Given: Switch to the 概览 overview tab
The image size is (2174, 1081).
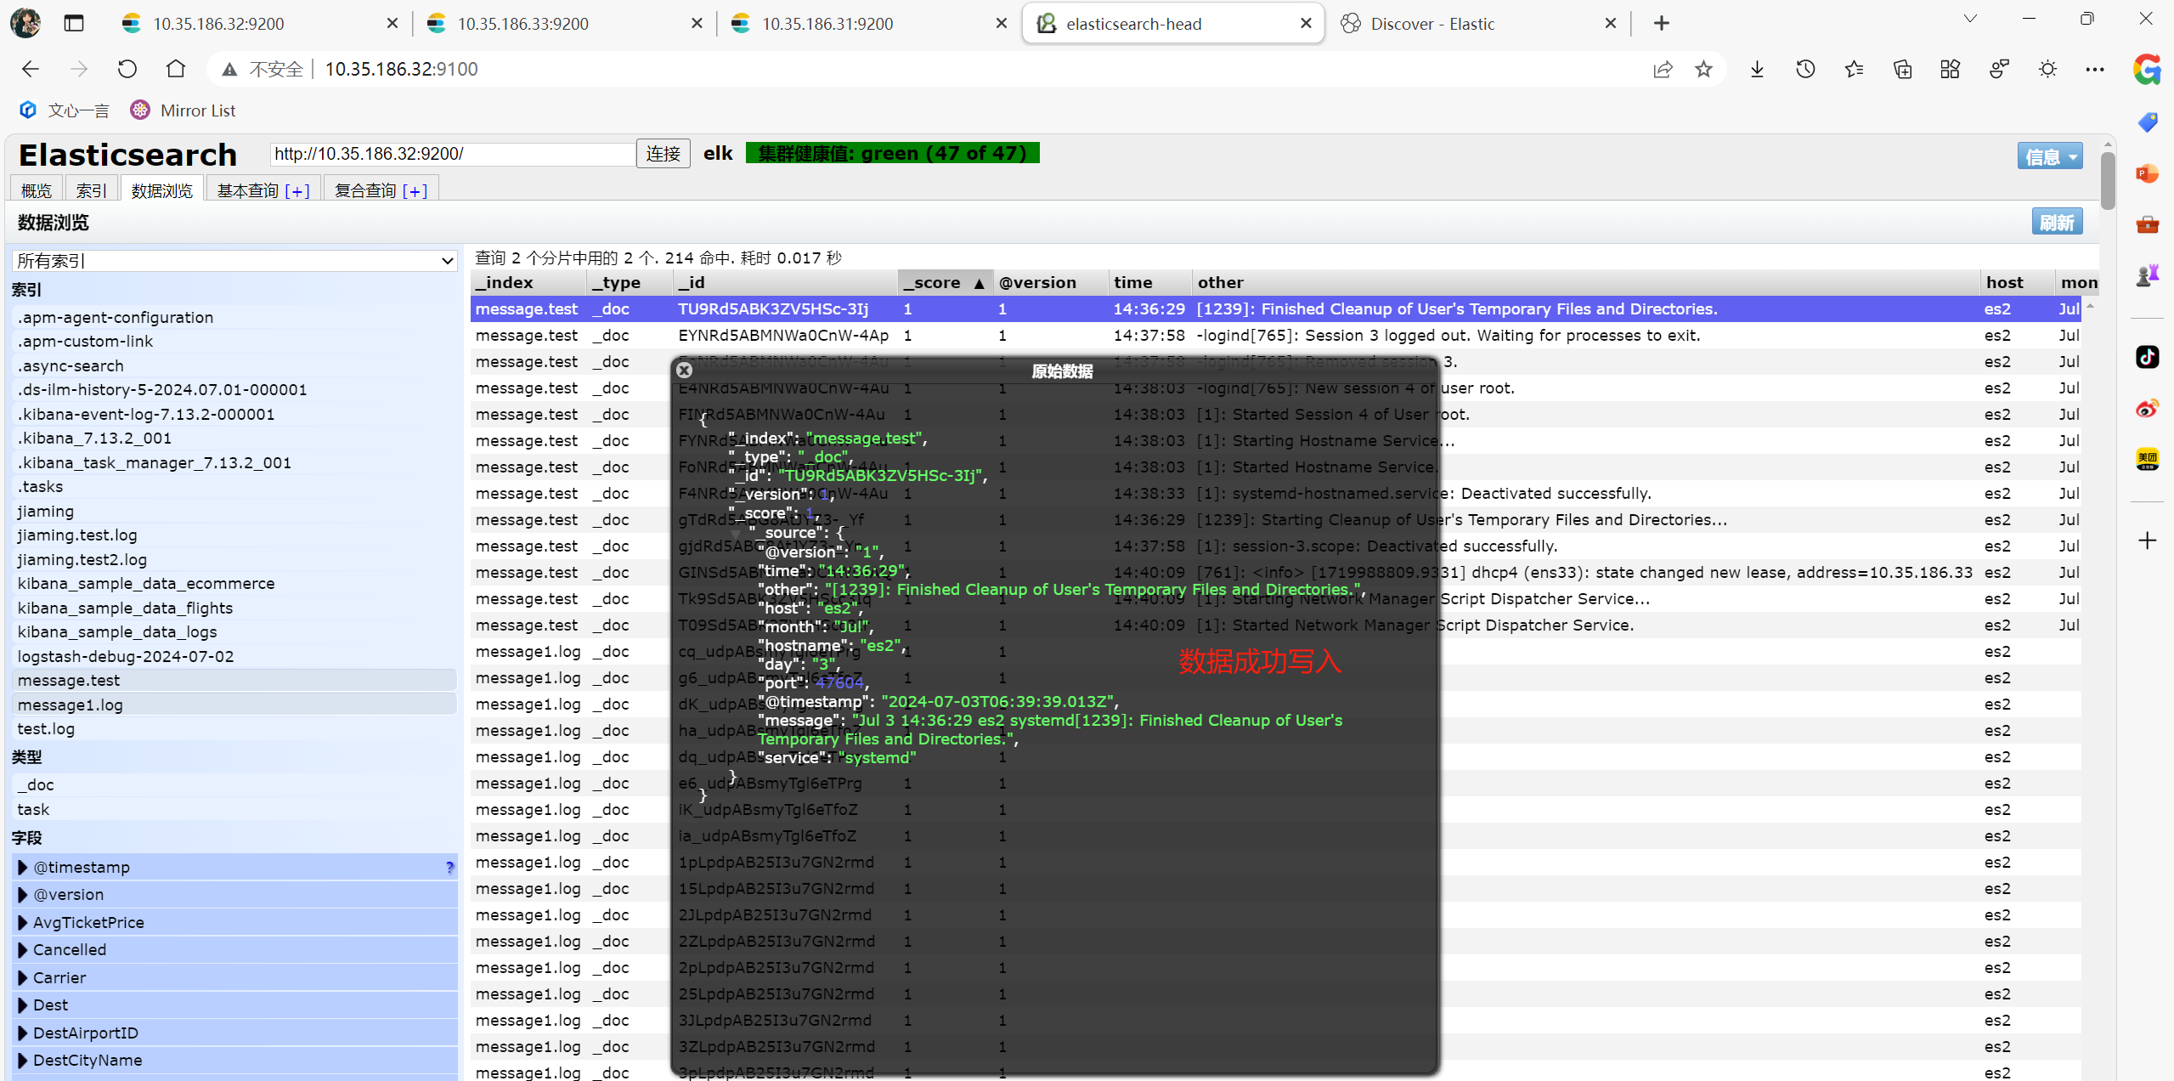Looking at the screenshot, I should click(x=36, y=190).
